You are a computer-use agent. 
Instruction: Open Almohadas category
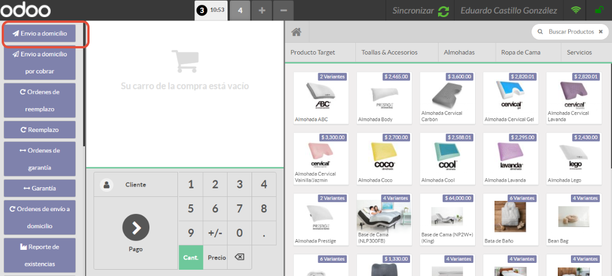[x=467, y=52]
